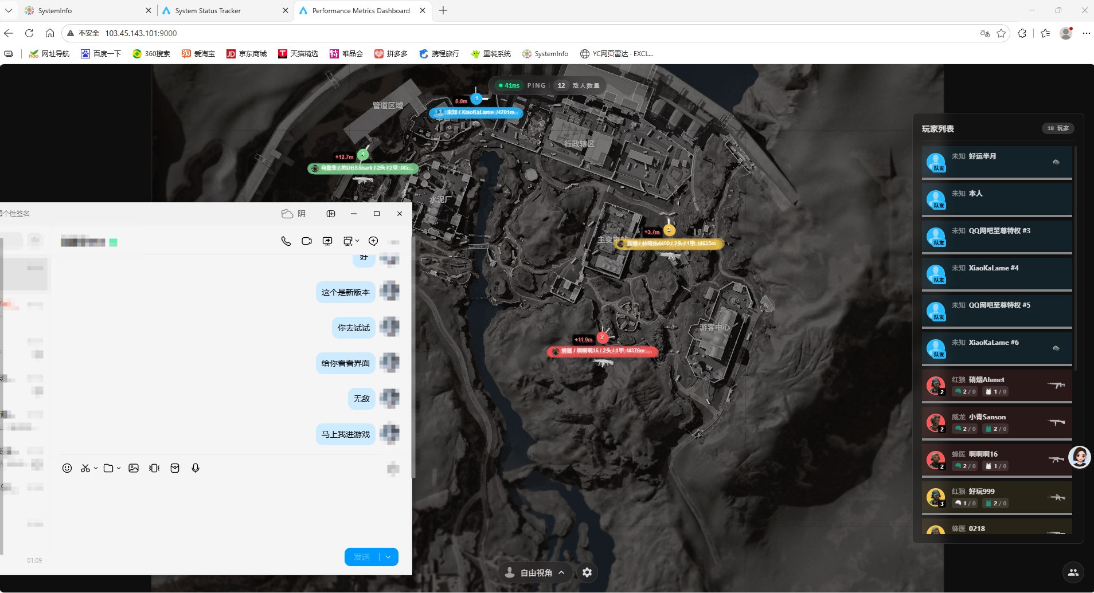Open the browser home page
The image size is (1094, 593).
click(x=50, y=33)
